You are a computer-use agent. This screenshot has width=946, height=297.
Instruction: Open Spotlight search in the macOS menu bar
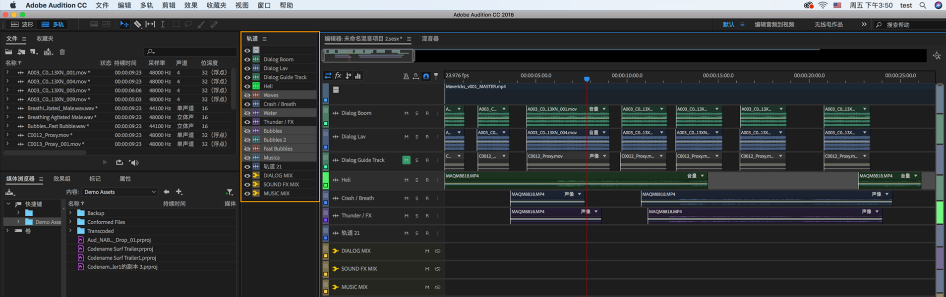pos(923,5)
